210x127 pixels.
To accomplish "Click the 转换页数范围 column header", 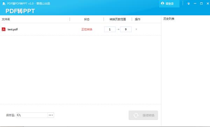I will click(118, 19).
